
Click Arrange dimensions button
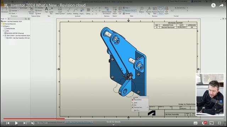[24, 8]
